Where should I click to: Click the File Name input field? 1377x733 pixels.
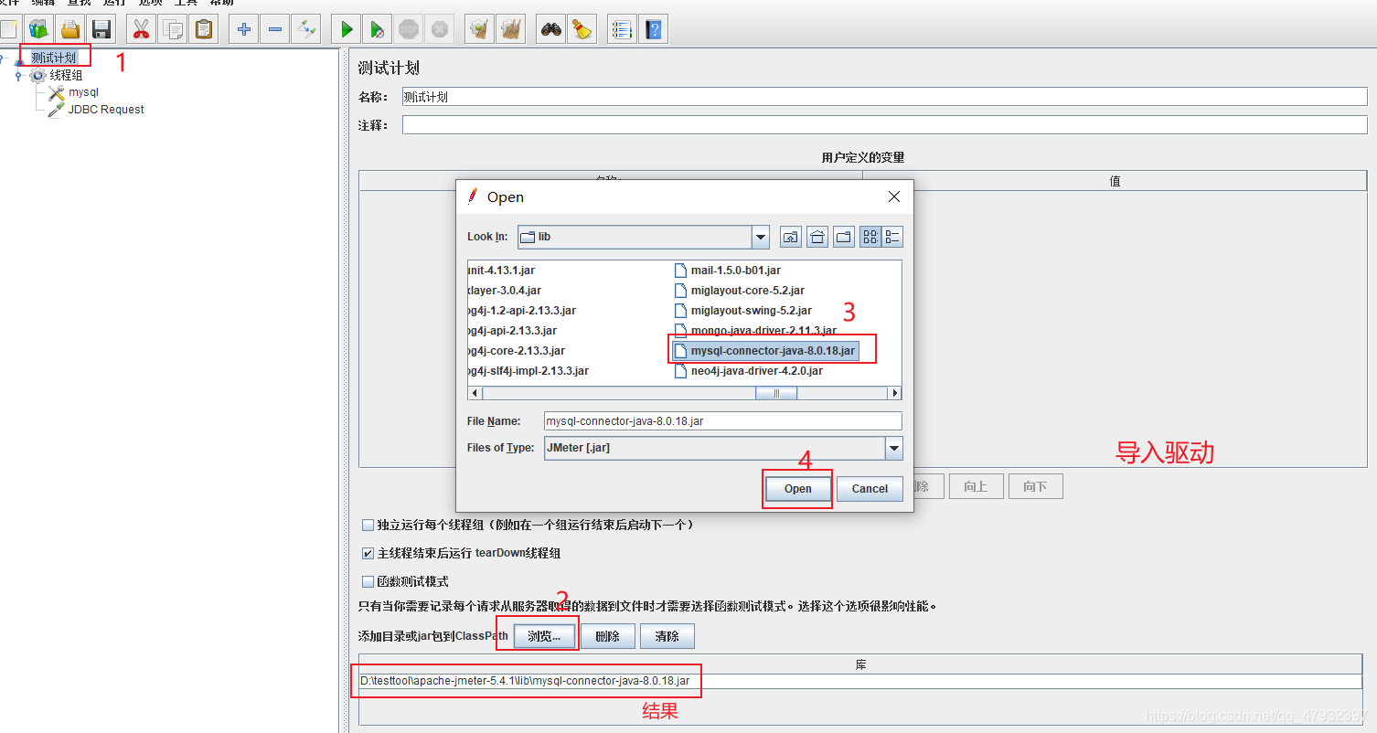click(x=722, y=421)
